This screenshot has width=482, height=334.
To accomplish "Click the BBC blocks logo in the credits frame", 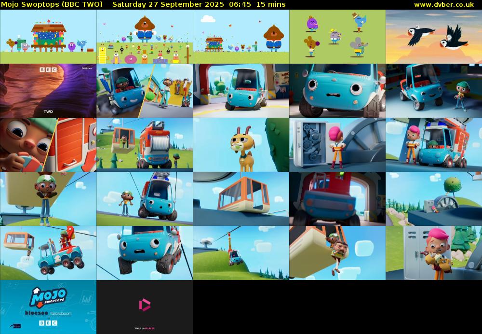I will click(48, 322).
